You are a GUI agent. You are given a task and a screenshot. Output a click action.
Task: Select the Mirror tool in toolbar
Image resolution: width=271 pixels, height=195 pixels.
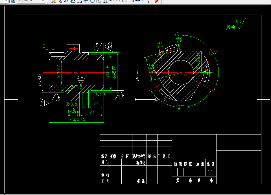click(66, 1)
